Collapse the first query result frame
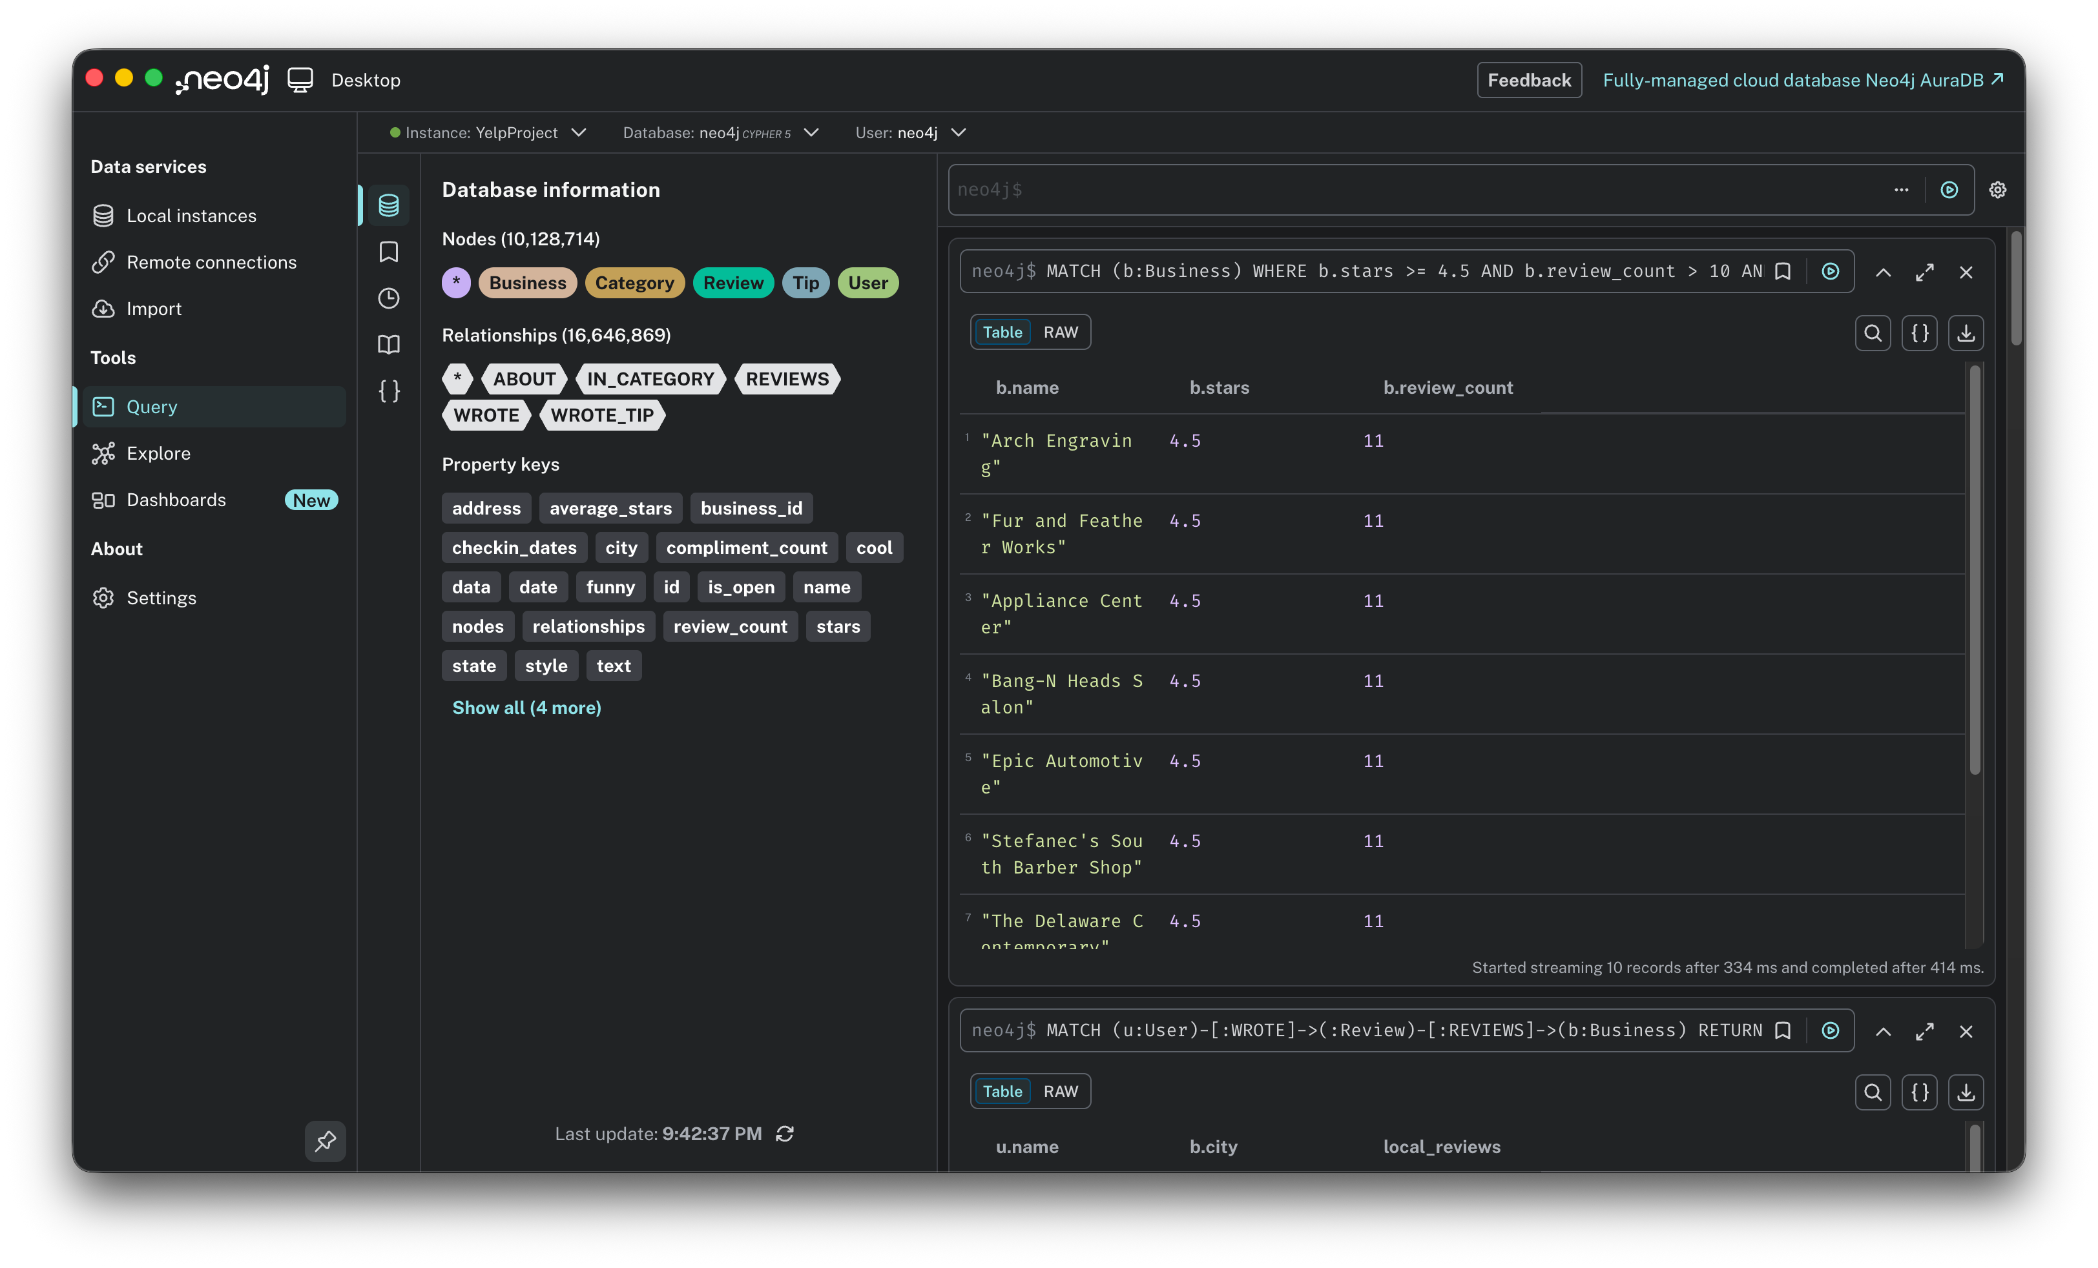Image resolution: width=2098 pixels, height=1268 pixels. [1882, 272]
